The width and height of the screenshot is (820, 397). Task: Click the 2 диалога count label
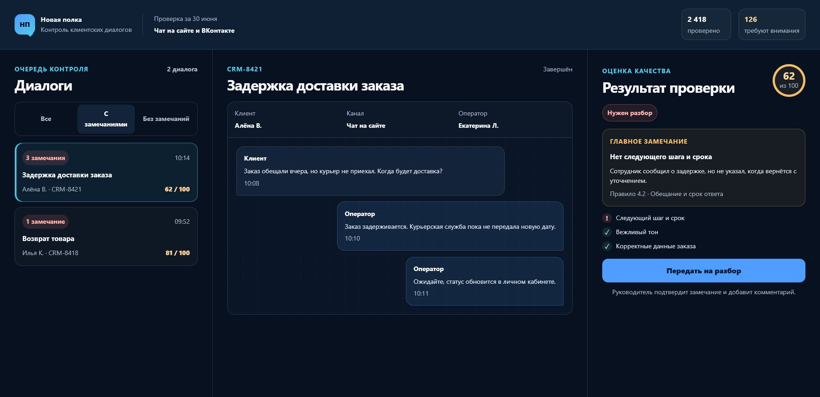click(182, 69)
